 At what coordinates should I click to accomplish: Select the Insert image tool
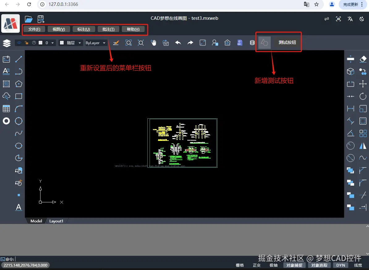click(6, 59)
